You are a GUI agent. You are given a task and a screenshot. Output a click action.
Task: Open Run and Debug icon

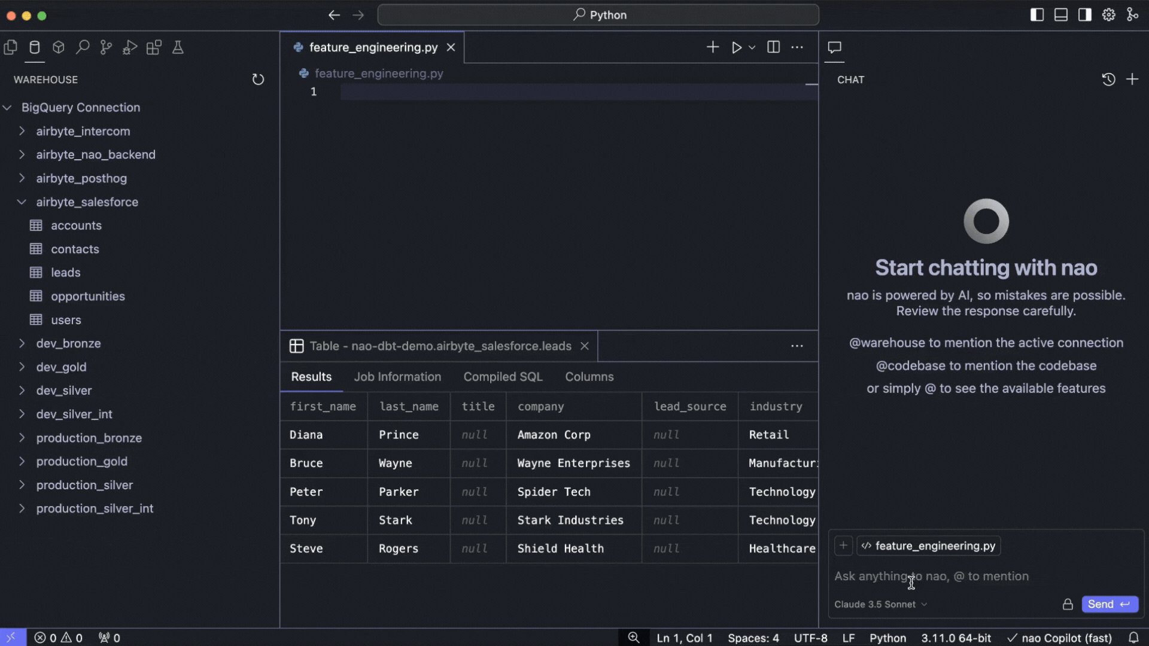130,47
